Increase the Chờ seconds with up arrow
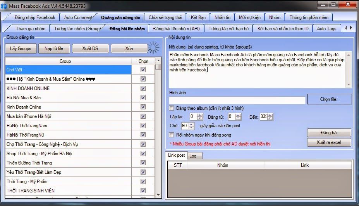359x206 pixels. click(x=192, y=124)
